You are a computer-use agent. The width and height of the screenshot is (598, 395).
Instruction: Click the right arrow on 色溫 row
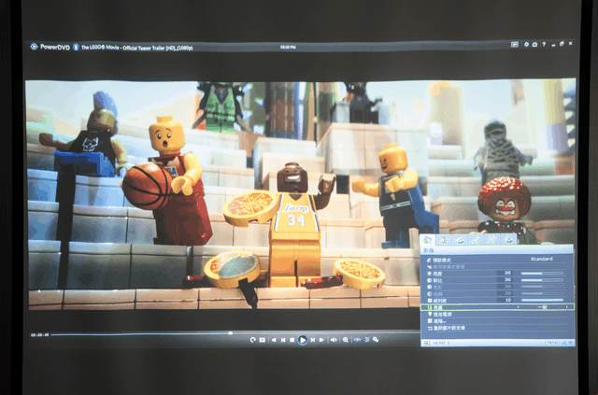pyautogui.click(x=567, y=307)
